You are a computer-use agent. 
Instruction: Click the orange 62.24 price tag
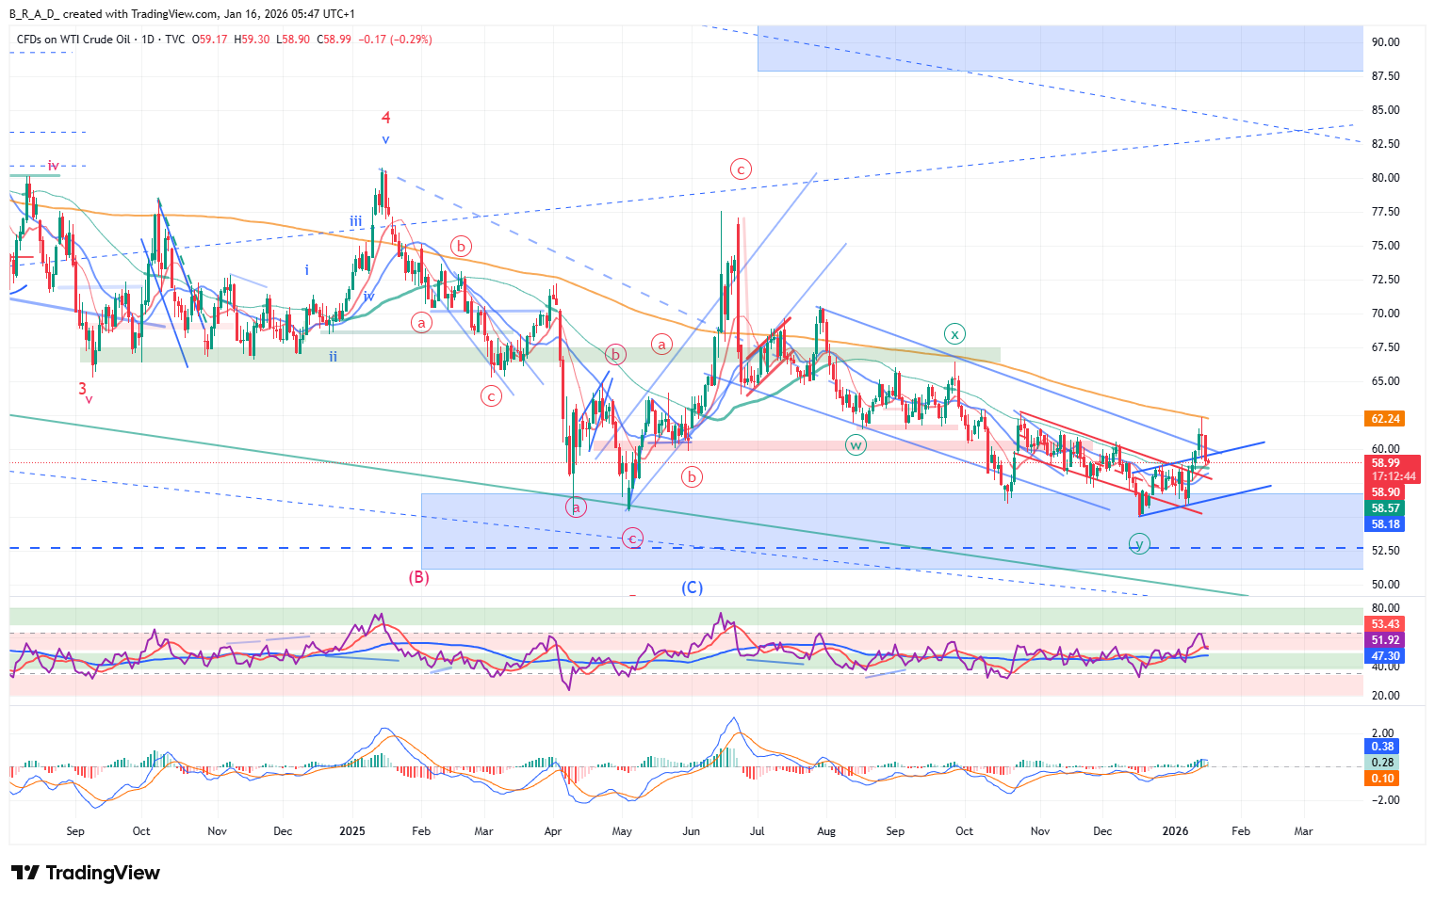point(1385,418)
